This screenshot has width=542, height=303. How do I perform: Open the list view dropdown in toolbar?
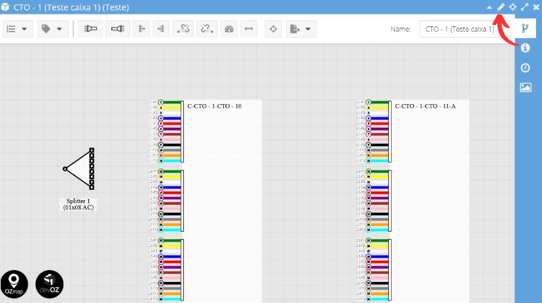click(x=18, y=29)
